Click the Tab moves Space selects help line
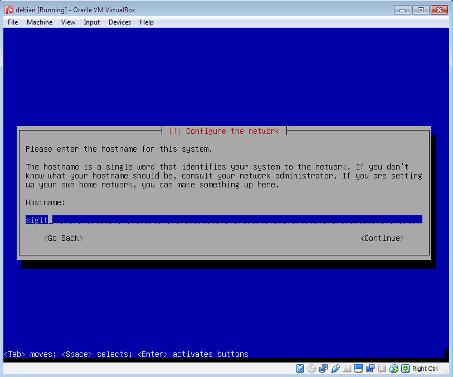 coord(126,354)
